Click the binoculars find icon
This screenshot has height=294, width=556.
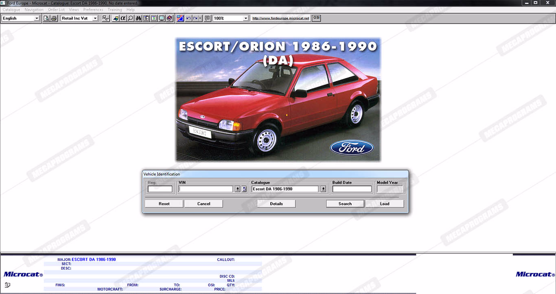138,18
